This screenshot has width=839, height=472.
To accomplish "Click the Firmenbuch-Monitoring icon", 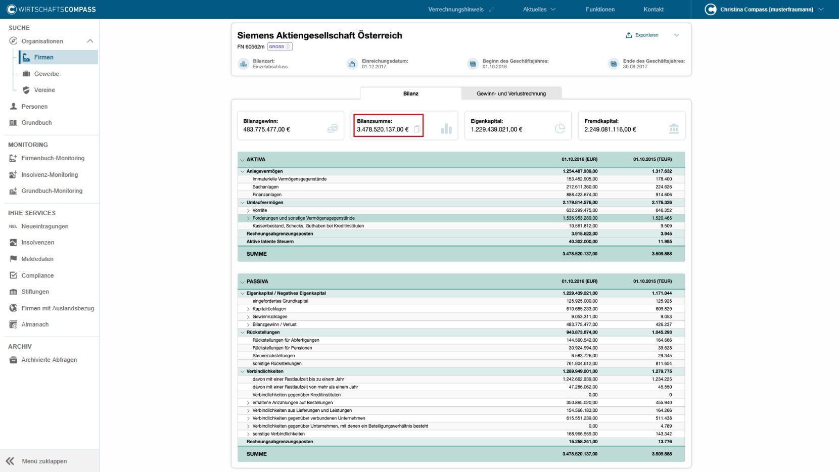I will (x=14, y=158).
